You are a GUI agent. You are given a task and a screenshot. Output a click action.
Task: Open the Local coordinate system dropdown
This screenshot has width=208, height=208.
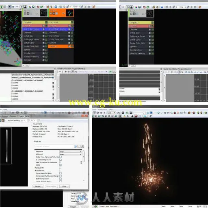click(111, 113)
